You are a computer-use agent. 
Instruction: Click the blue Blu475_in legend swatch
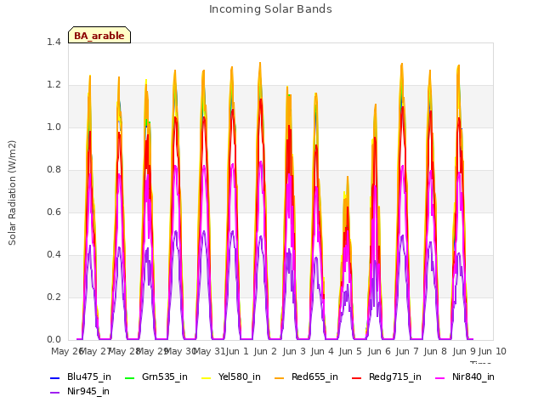point(54,377)
